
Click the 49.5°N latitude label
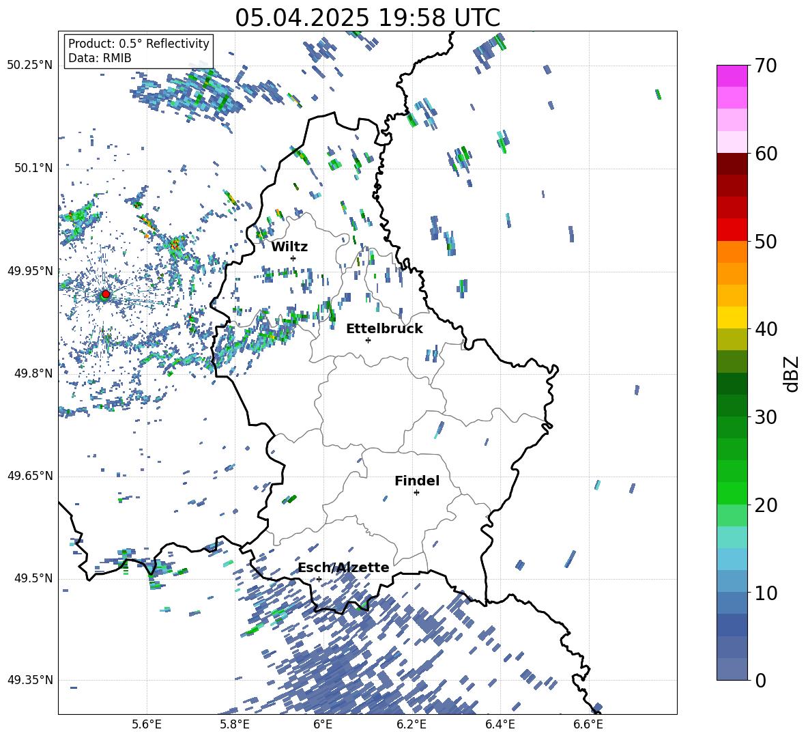(34, 578)
